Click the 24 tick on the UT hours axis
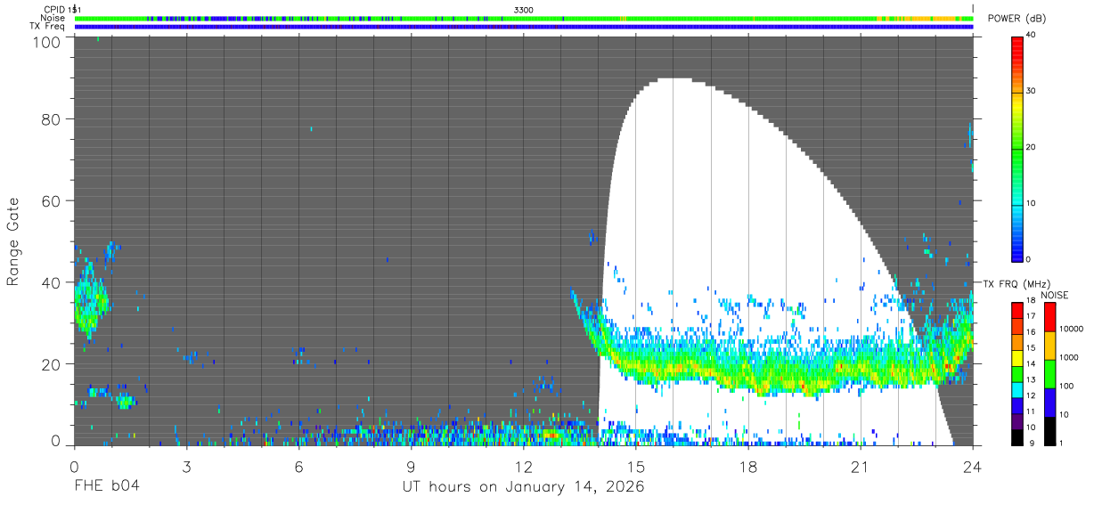Image resolution: width=1094 pixels, height=505 pixels. coord(972,467)
